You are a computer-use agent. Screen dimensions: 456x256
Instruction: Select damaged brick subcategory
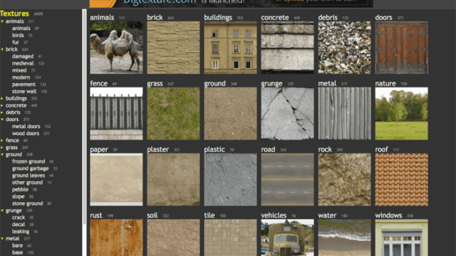coord(23,56)
